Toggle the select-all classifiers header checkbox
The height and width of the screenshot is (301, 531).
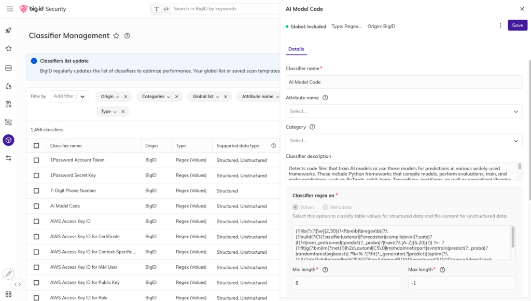tap(36, 146)
